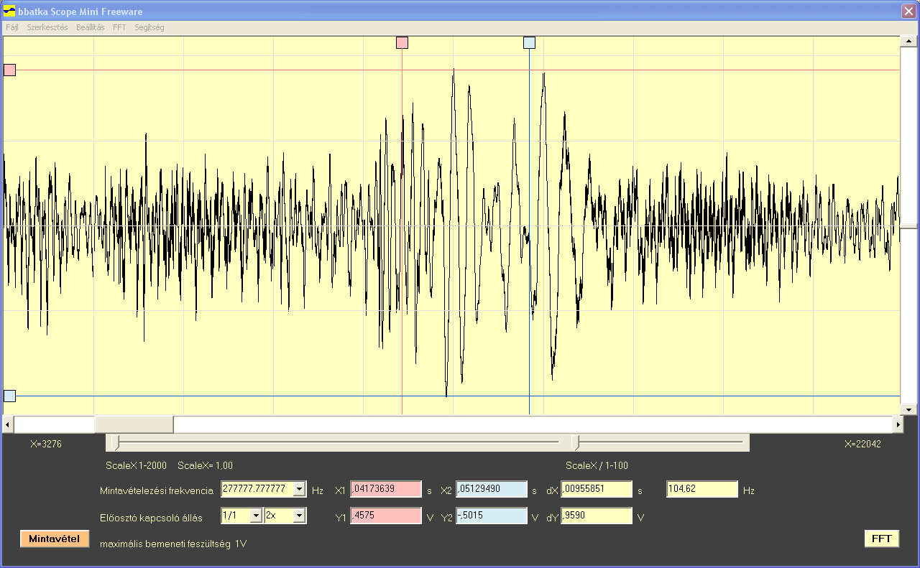The height and width of the screenshot is (568, 920).
Task: Click the 104,62 Hz frequency field
Action: coord(702,490)
